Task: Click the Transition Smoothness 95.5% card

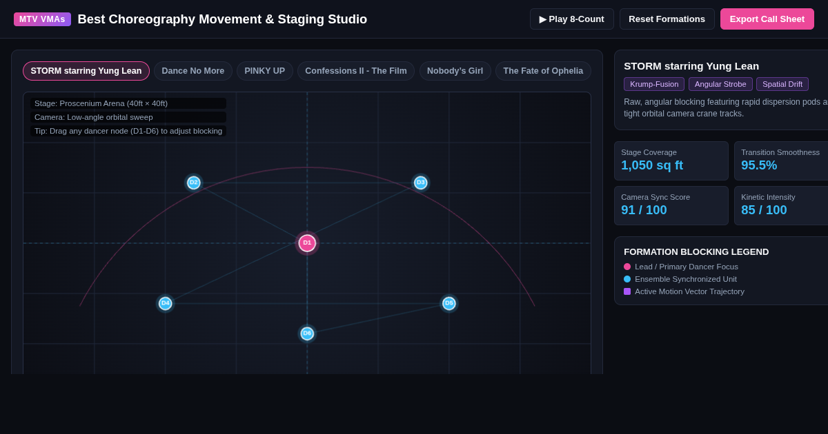Action: point(781,161)
